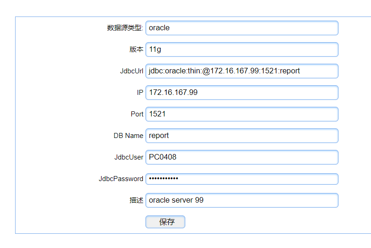Select the IP address input box
The height and width of the screenshot is (248, 371).
click(242, 93)
